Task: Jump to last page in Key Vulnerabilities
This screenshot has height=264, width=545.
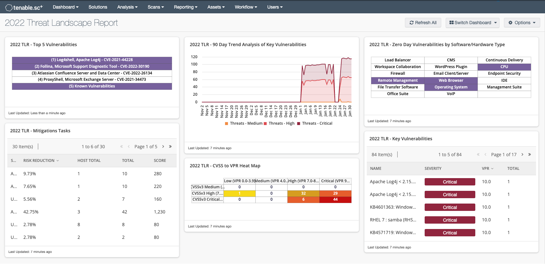Action: (529, 155)
